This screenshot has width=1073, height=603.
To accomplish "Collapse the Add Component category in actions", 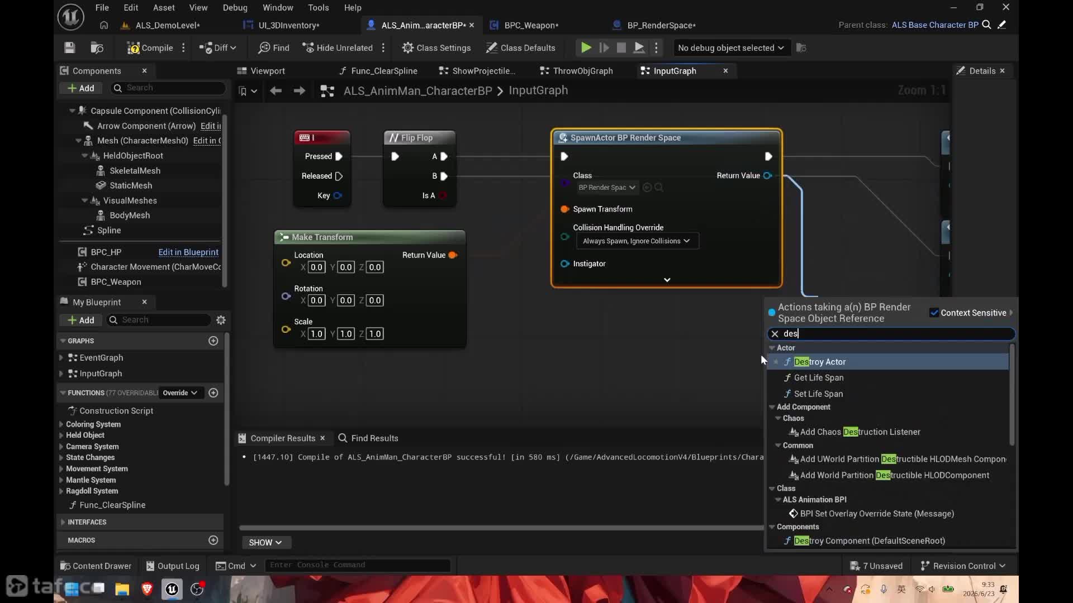I will [772, 407].
